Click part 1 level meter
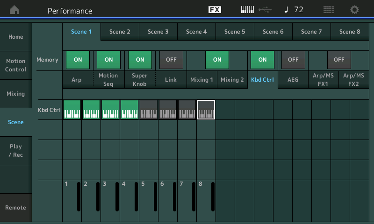 click(x=78, y=197)
